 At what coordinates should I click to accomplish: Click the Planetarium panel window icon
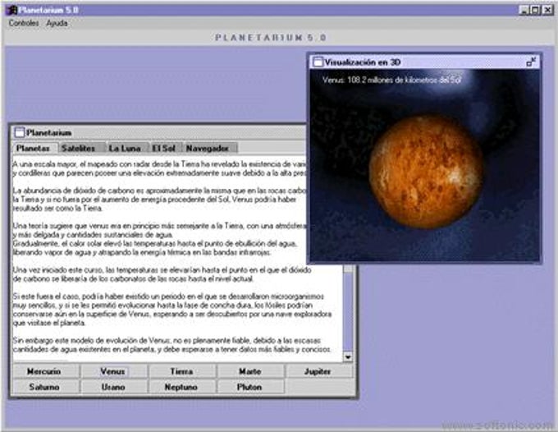pyautogui.click(x=19, y=133)
